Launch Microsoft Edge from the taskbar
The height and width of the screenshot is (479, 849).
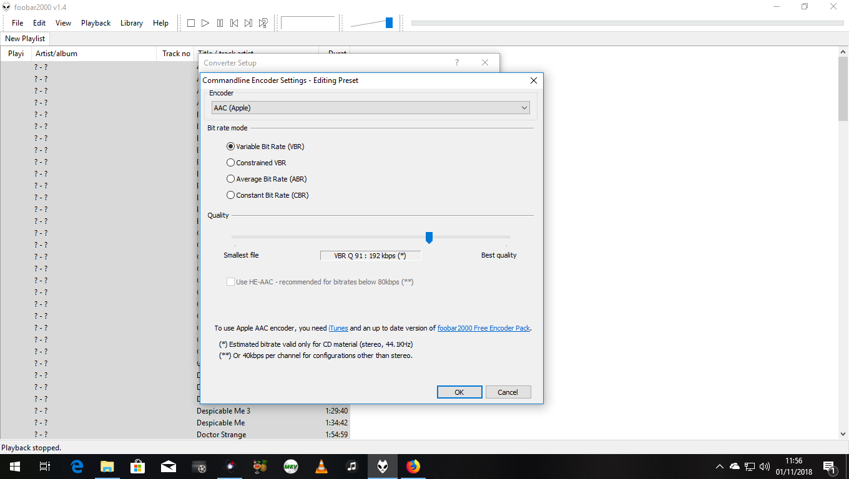[x=77, y=466]
